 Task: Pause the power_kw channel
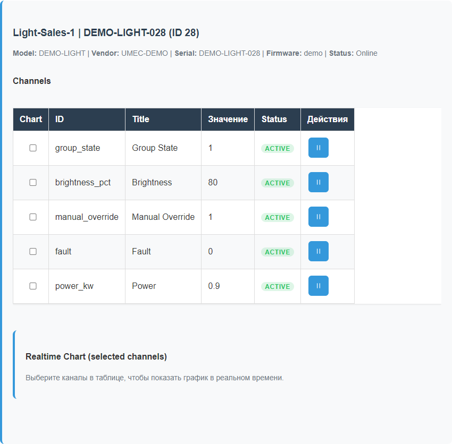318,286
